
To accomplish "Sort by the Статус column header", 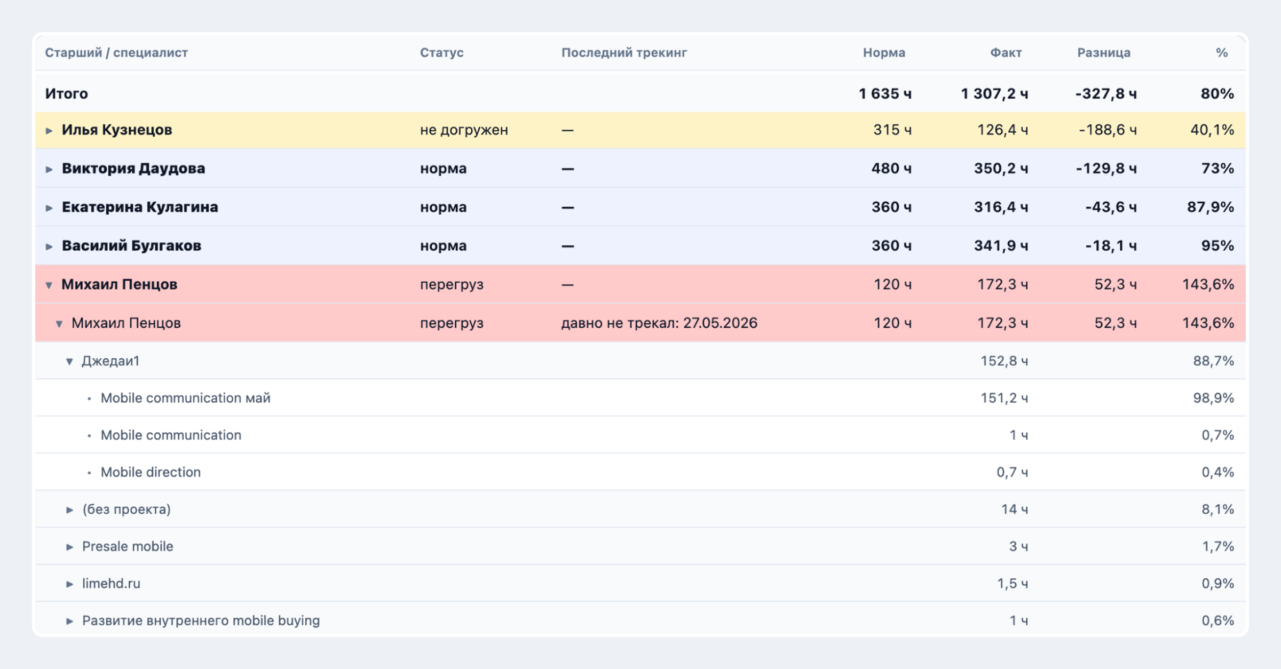I will point(441,52).
